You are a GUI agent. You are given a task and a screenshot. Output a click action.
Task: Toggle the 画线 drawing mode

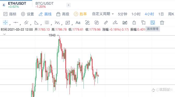(45, 14)
